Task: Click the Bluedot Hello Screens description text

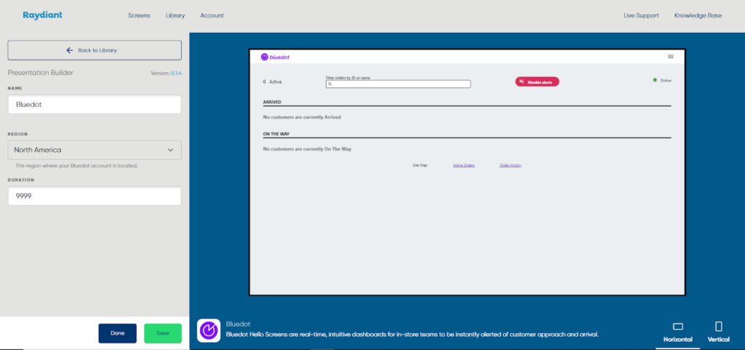Action: [x=412, y=334]
